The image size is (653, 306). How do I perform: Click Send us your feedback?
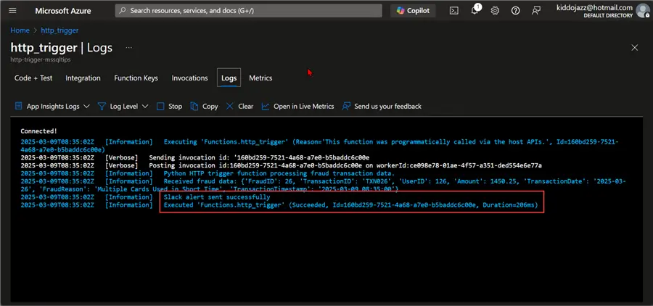[382, 106]
